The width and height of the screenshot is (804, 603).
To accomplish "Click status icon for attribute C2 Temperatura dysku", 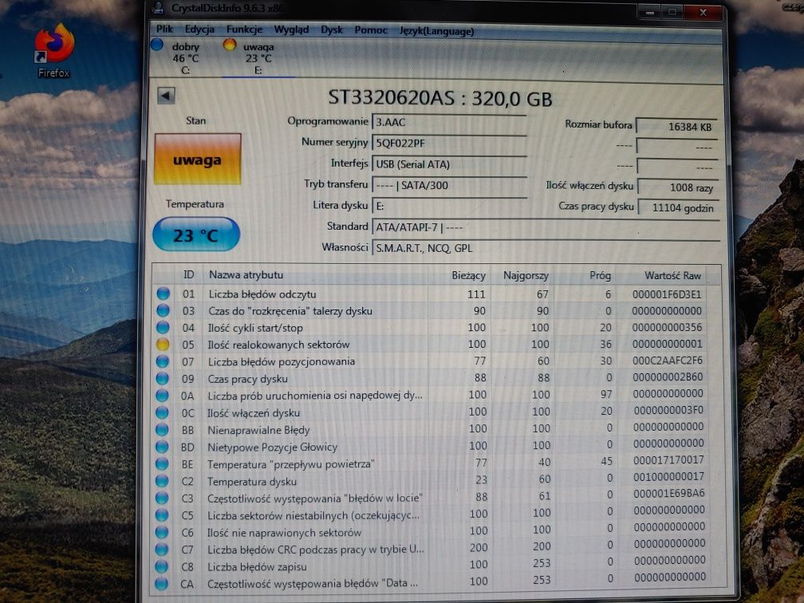I will 162,480.
